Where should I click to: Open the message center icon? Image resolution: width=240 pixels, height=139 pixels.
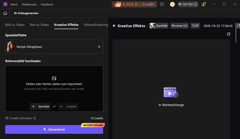(x=162, y=5)
